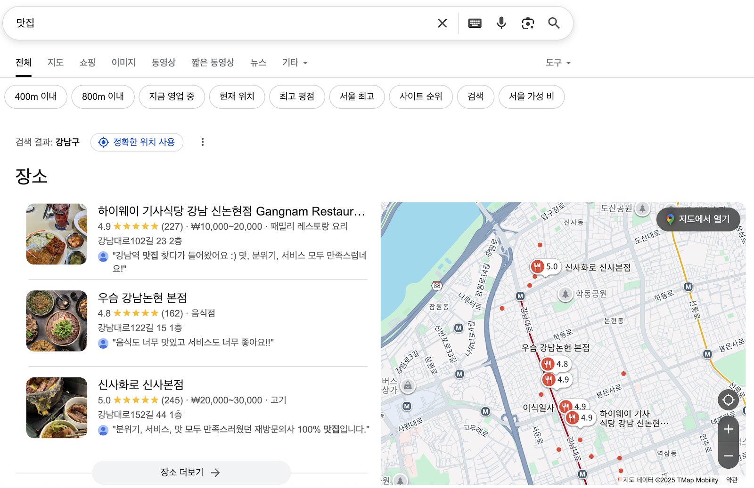The image size is (754, 488).
Task: Enable the 지금 영업 중 filter chip
Action: (172, 96)
